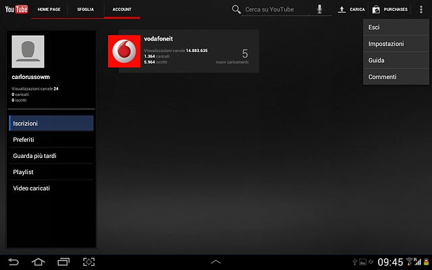Choose Esci from the overflow menu
Viewport: 432px width, 270px height.
click(x=396, y=27)
